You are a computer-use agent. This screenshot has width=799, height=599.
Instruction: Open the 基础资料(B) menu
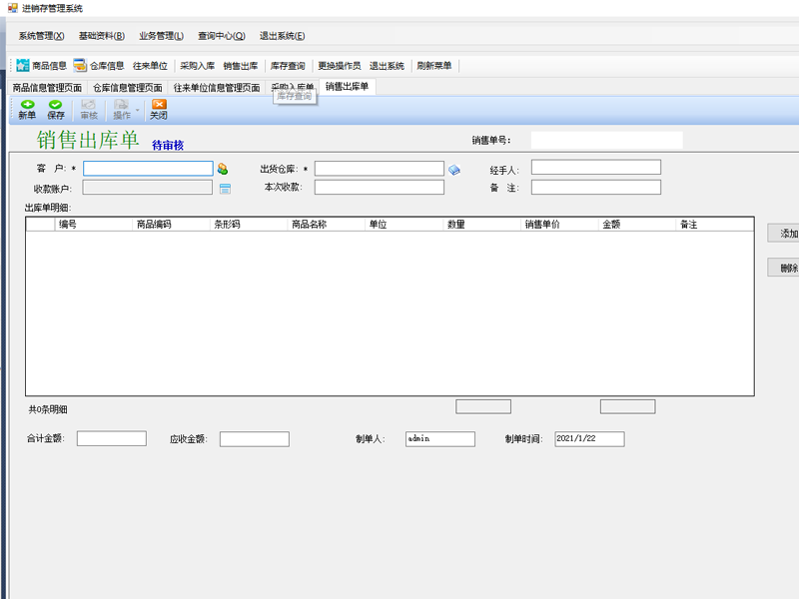pos(102,36)
